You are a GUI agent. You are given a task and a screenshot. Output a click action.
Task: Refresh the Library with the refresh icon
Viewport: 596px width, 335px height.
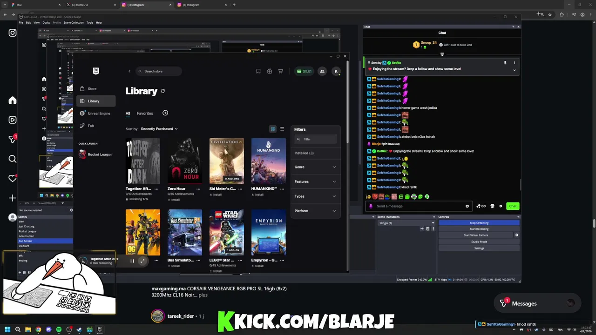pyautogui.click(x=163, y=91)
